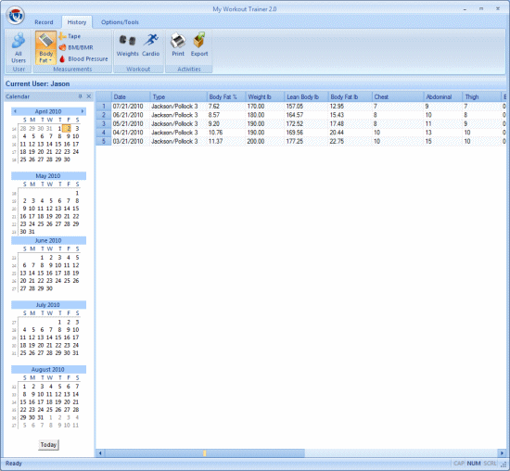This screenshot has width=510, height=471.
Task: Click weight value 200.00
Action: (x=265, y=142)
